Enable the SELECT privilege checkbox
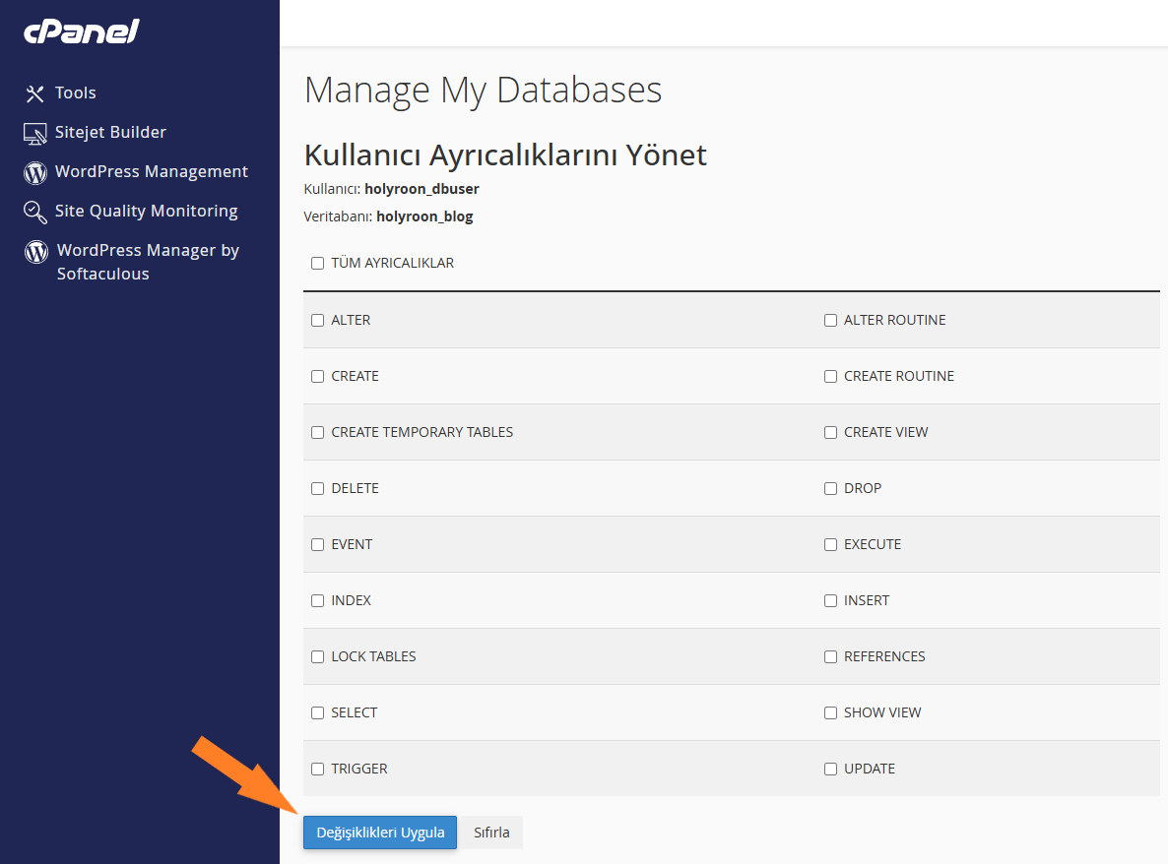 click(316, 712)
